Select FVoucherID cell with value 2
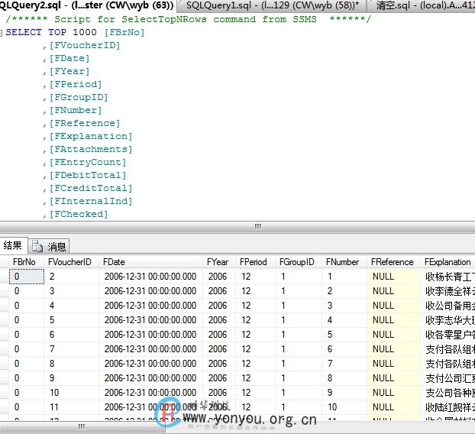This screenshot has width=475, height=434. (x=72, y=277)
